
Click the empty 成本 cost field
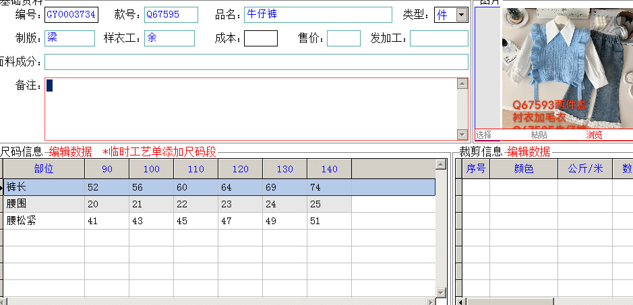pyautogui.click(x=261, y=38)
